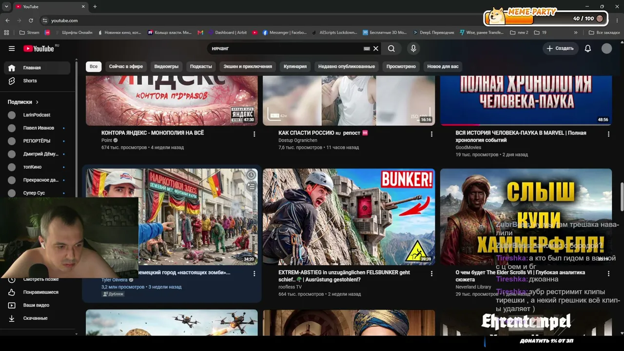Select the Экшен и приключения chip
This screenshot has width=624, height=351.
tap(248, 66)
